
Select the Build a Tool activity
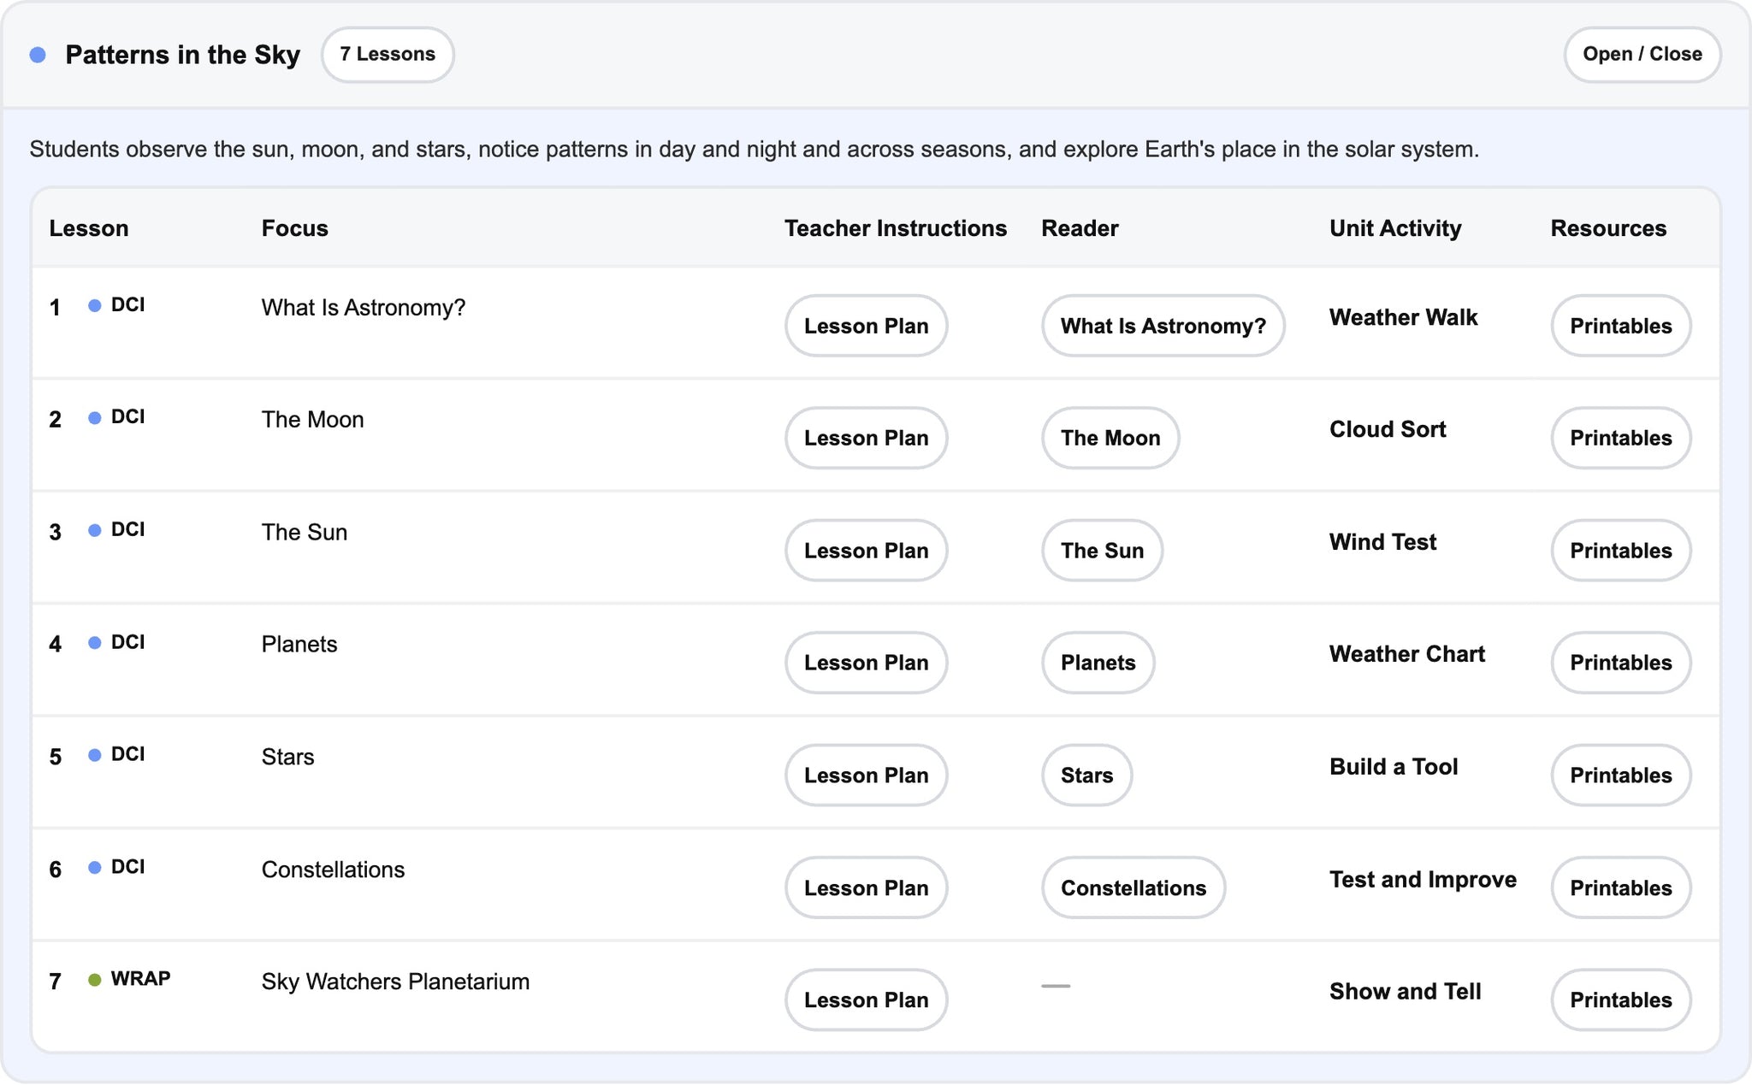tap(1394, 767)
